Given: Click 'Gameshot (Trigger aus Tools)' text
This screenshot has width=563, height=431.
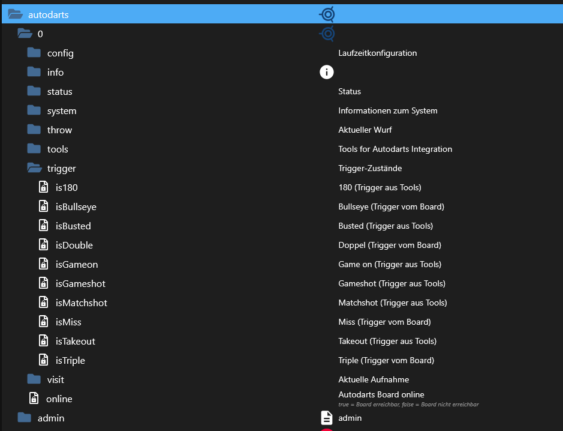Looking at the screenshot, I should (x=392, y=283).
